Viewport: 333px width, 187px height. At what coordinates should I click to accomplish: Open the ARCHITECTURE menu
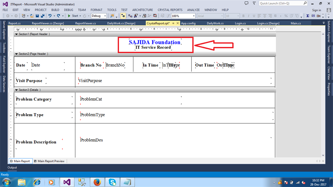[142, 10]
